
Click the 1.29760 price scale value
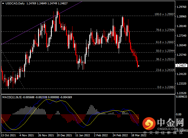182,7
